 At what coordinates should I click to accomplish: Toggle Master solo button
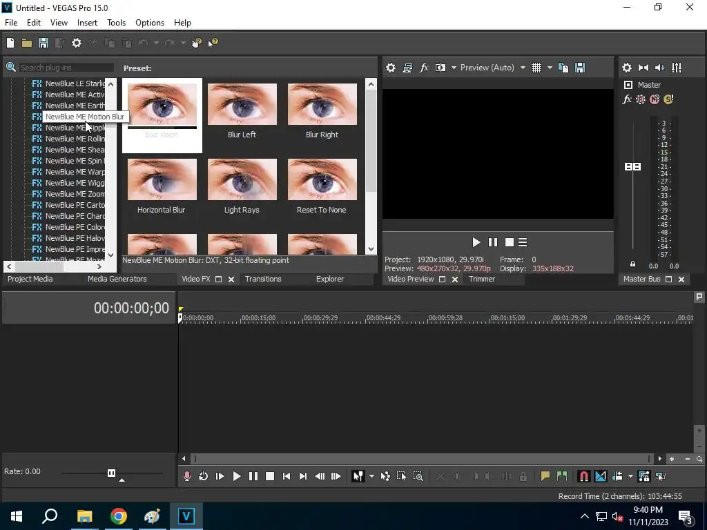click(x=668, y=99)
